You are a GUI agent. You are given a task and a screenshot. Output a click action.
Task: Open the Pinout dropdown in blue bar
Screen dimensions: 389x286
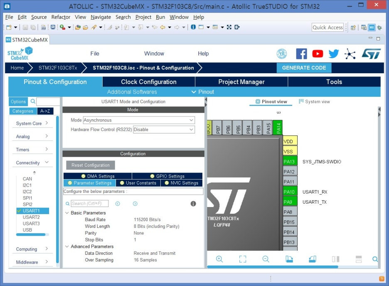click(x=203, y=92)
